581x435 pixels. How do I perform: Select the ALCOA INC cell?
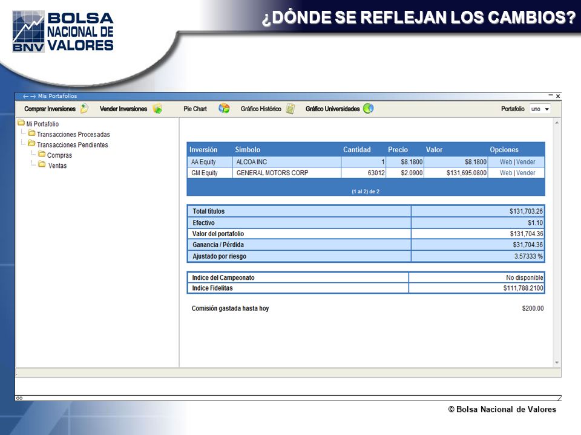tap(287, 162)
